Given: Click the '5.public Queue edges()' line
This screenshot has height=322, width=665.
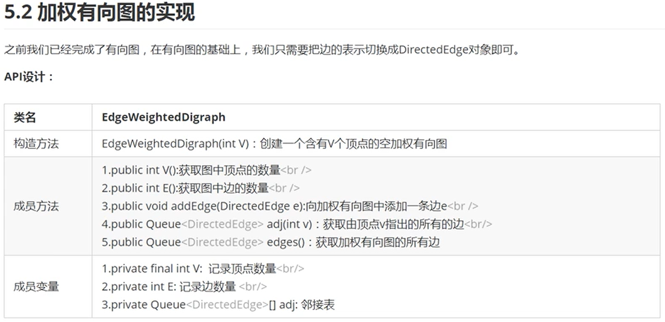Looking at the screenshot, I should coord(271,243).
